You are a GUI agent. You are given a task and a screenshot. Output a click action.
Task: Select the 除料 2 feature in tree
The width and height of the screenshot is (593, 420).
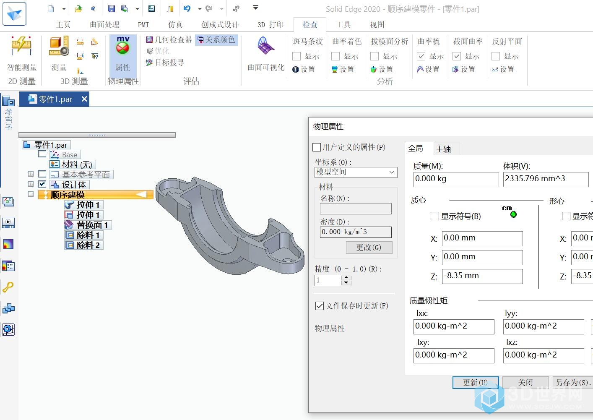click(83, 245)
